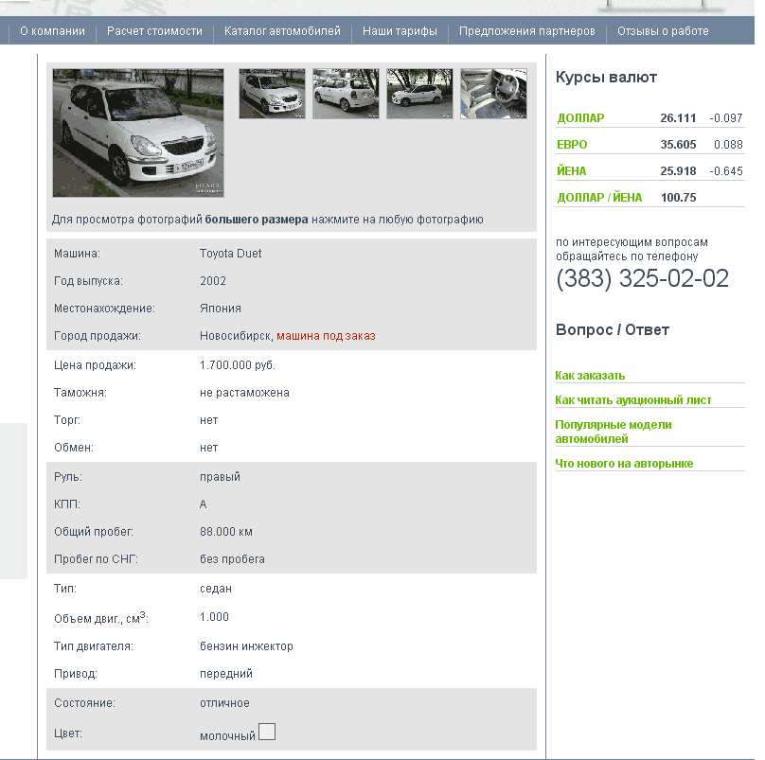765x760 pixels.
Task: Click the engine volume value '1.000'
Action: coord(214,617)
